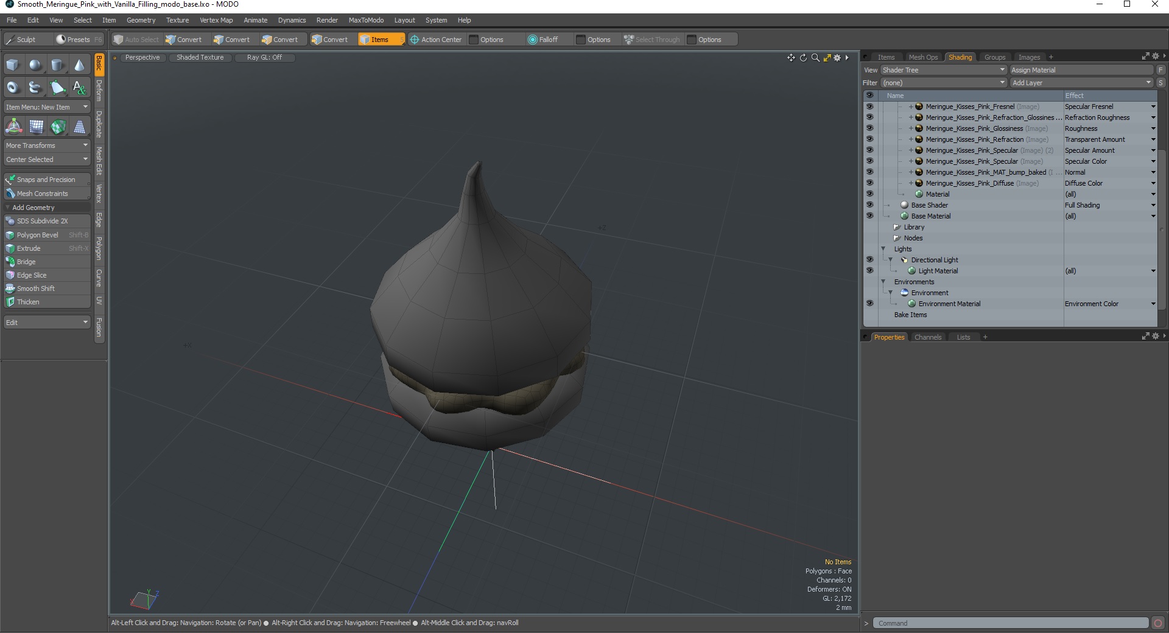Collapse the Environments tree group
The image size is (1169, 633).
coord(883,282)
